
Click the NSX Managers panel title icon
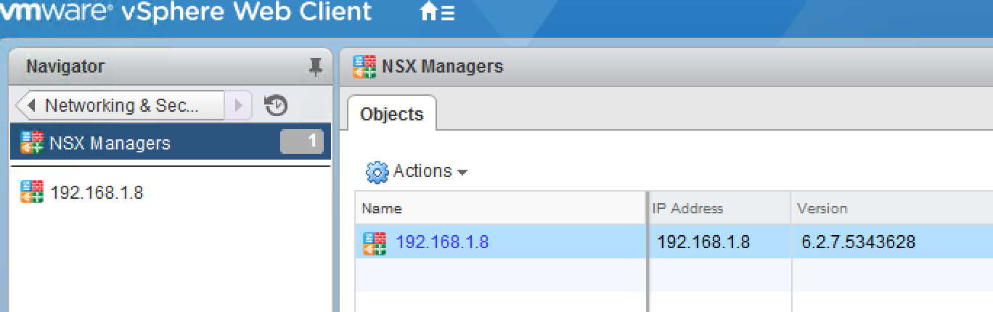[364, 67]
